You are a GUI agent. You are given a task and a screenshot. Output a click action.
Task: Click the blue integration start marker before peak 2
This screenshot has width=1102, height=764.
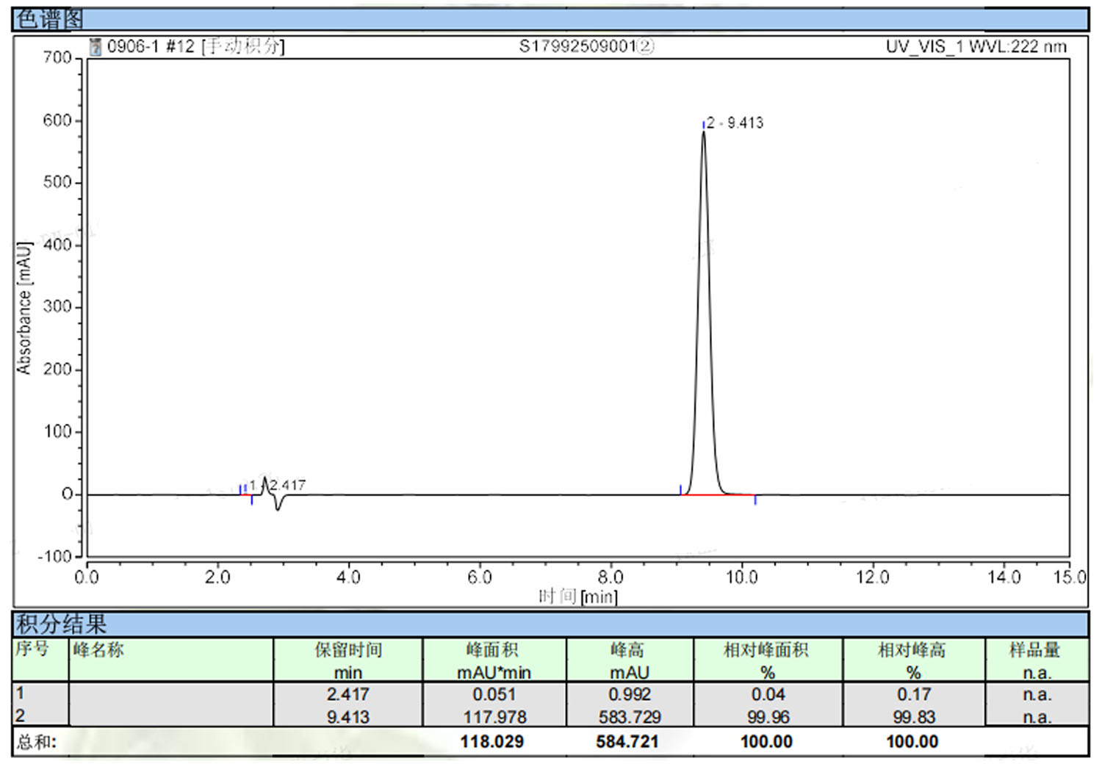point(680,489)
